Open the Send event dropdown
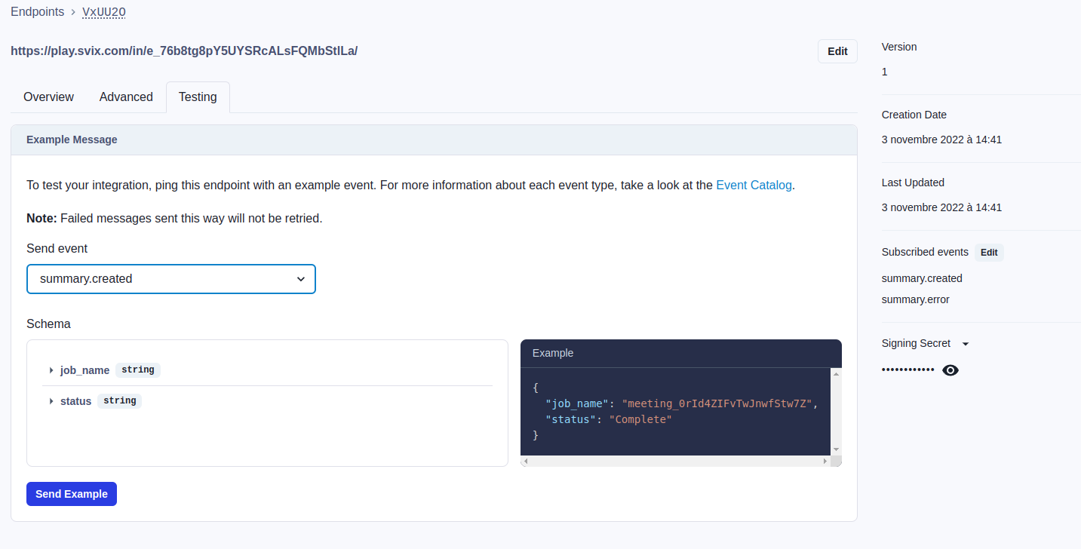The width and height of the screenshot is (1081, 549). click(171, 279)
